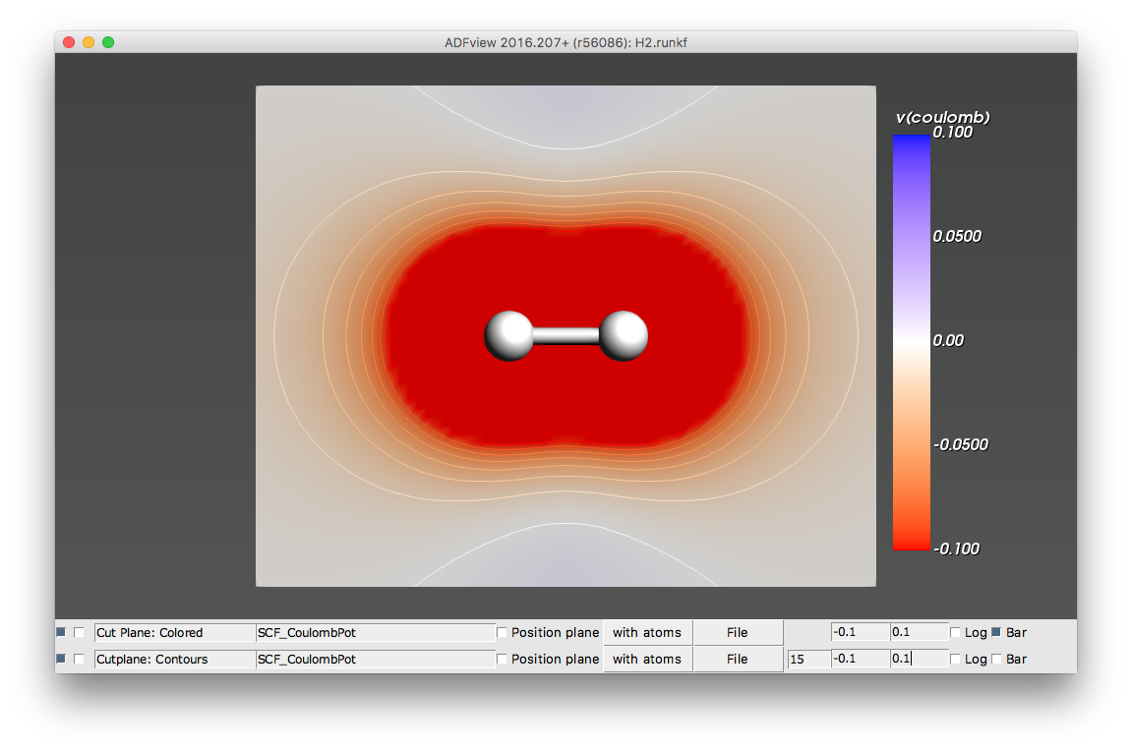Check the second box in Colored row
The height and width of the screenshot is (752, 1132).
[x=79, y=632]
